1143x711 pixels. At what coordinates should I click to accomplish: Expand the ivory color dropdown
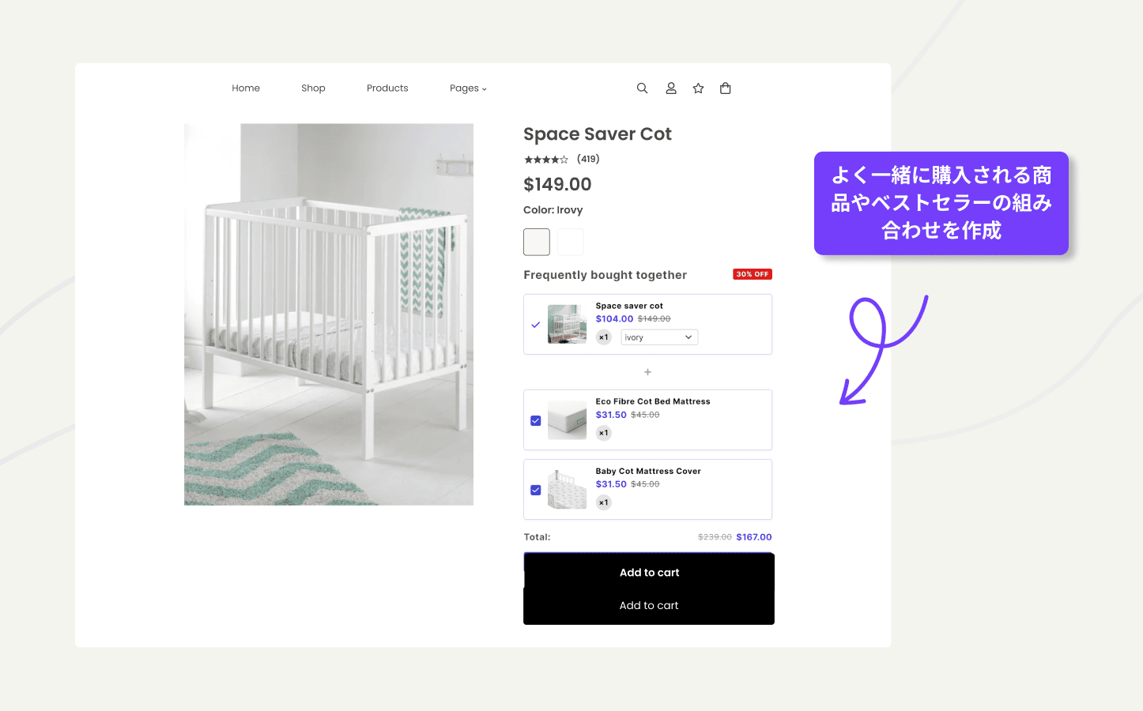[x=659, y=337]
